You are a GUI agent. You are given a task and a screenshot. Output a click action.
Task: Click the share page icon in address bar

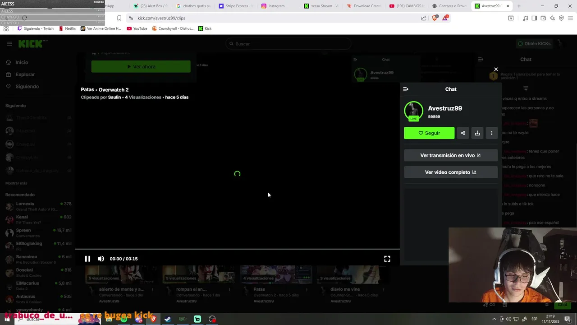tap(424, 18)
